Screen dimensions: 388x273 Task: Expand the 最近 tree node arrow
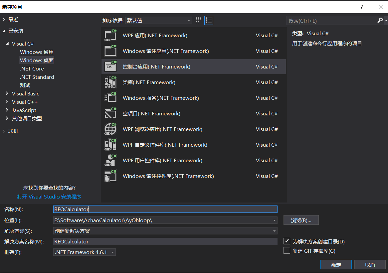pos(4,19)
